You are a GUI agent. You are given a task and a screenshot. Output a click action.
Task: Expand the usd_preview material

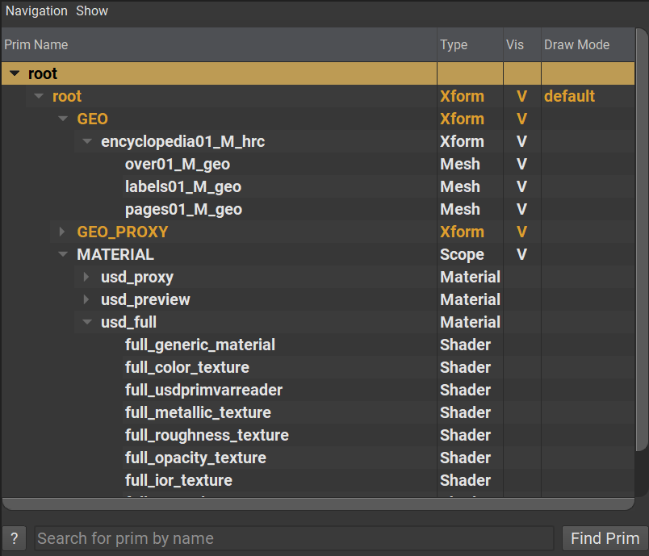(x=87, y=299)
